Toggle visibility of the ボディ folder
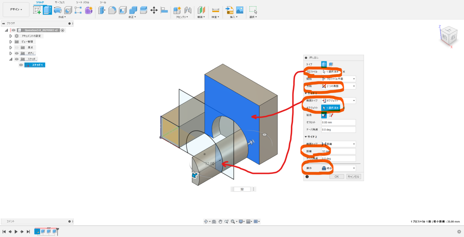464x237 pixels. click(17, 53)
